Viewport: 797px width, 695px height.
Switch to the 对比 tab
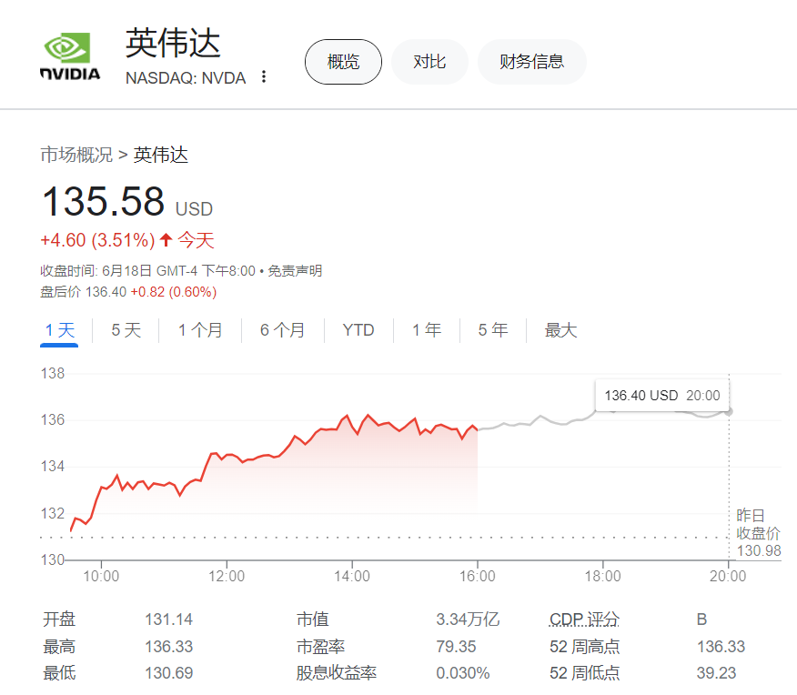429,62
